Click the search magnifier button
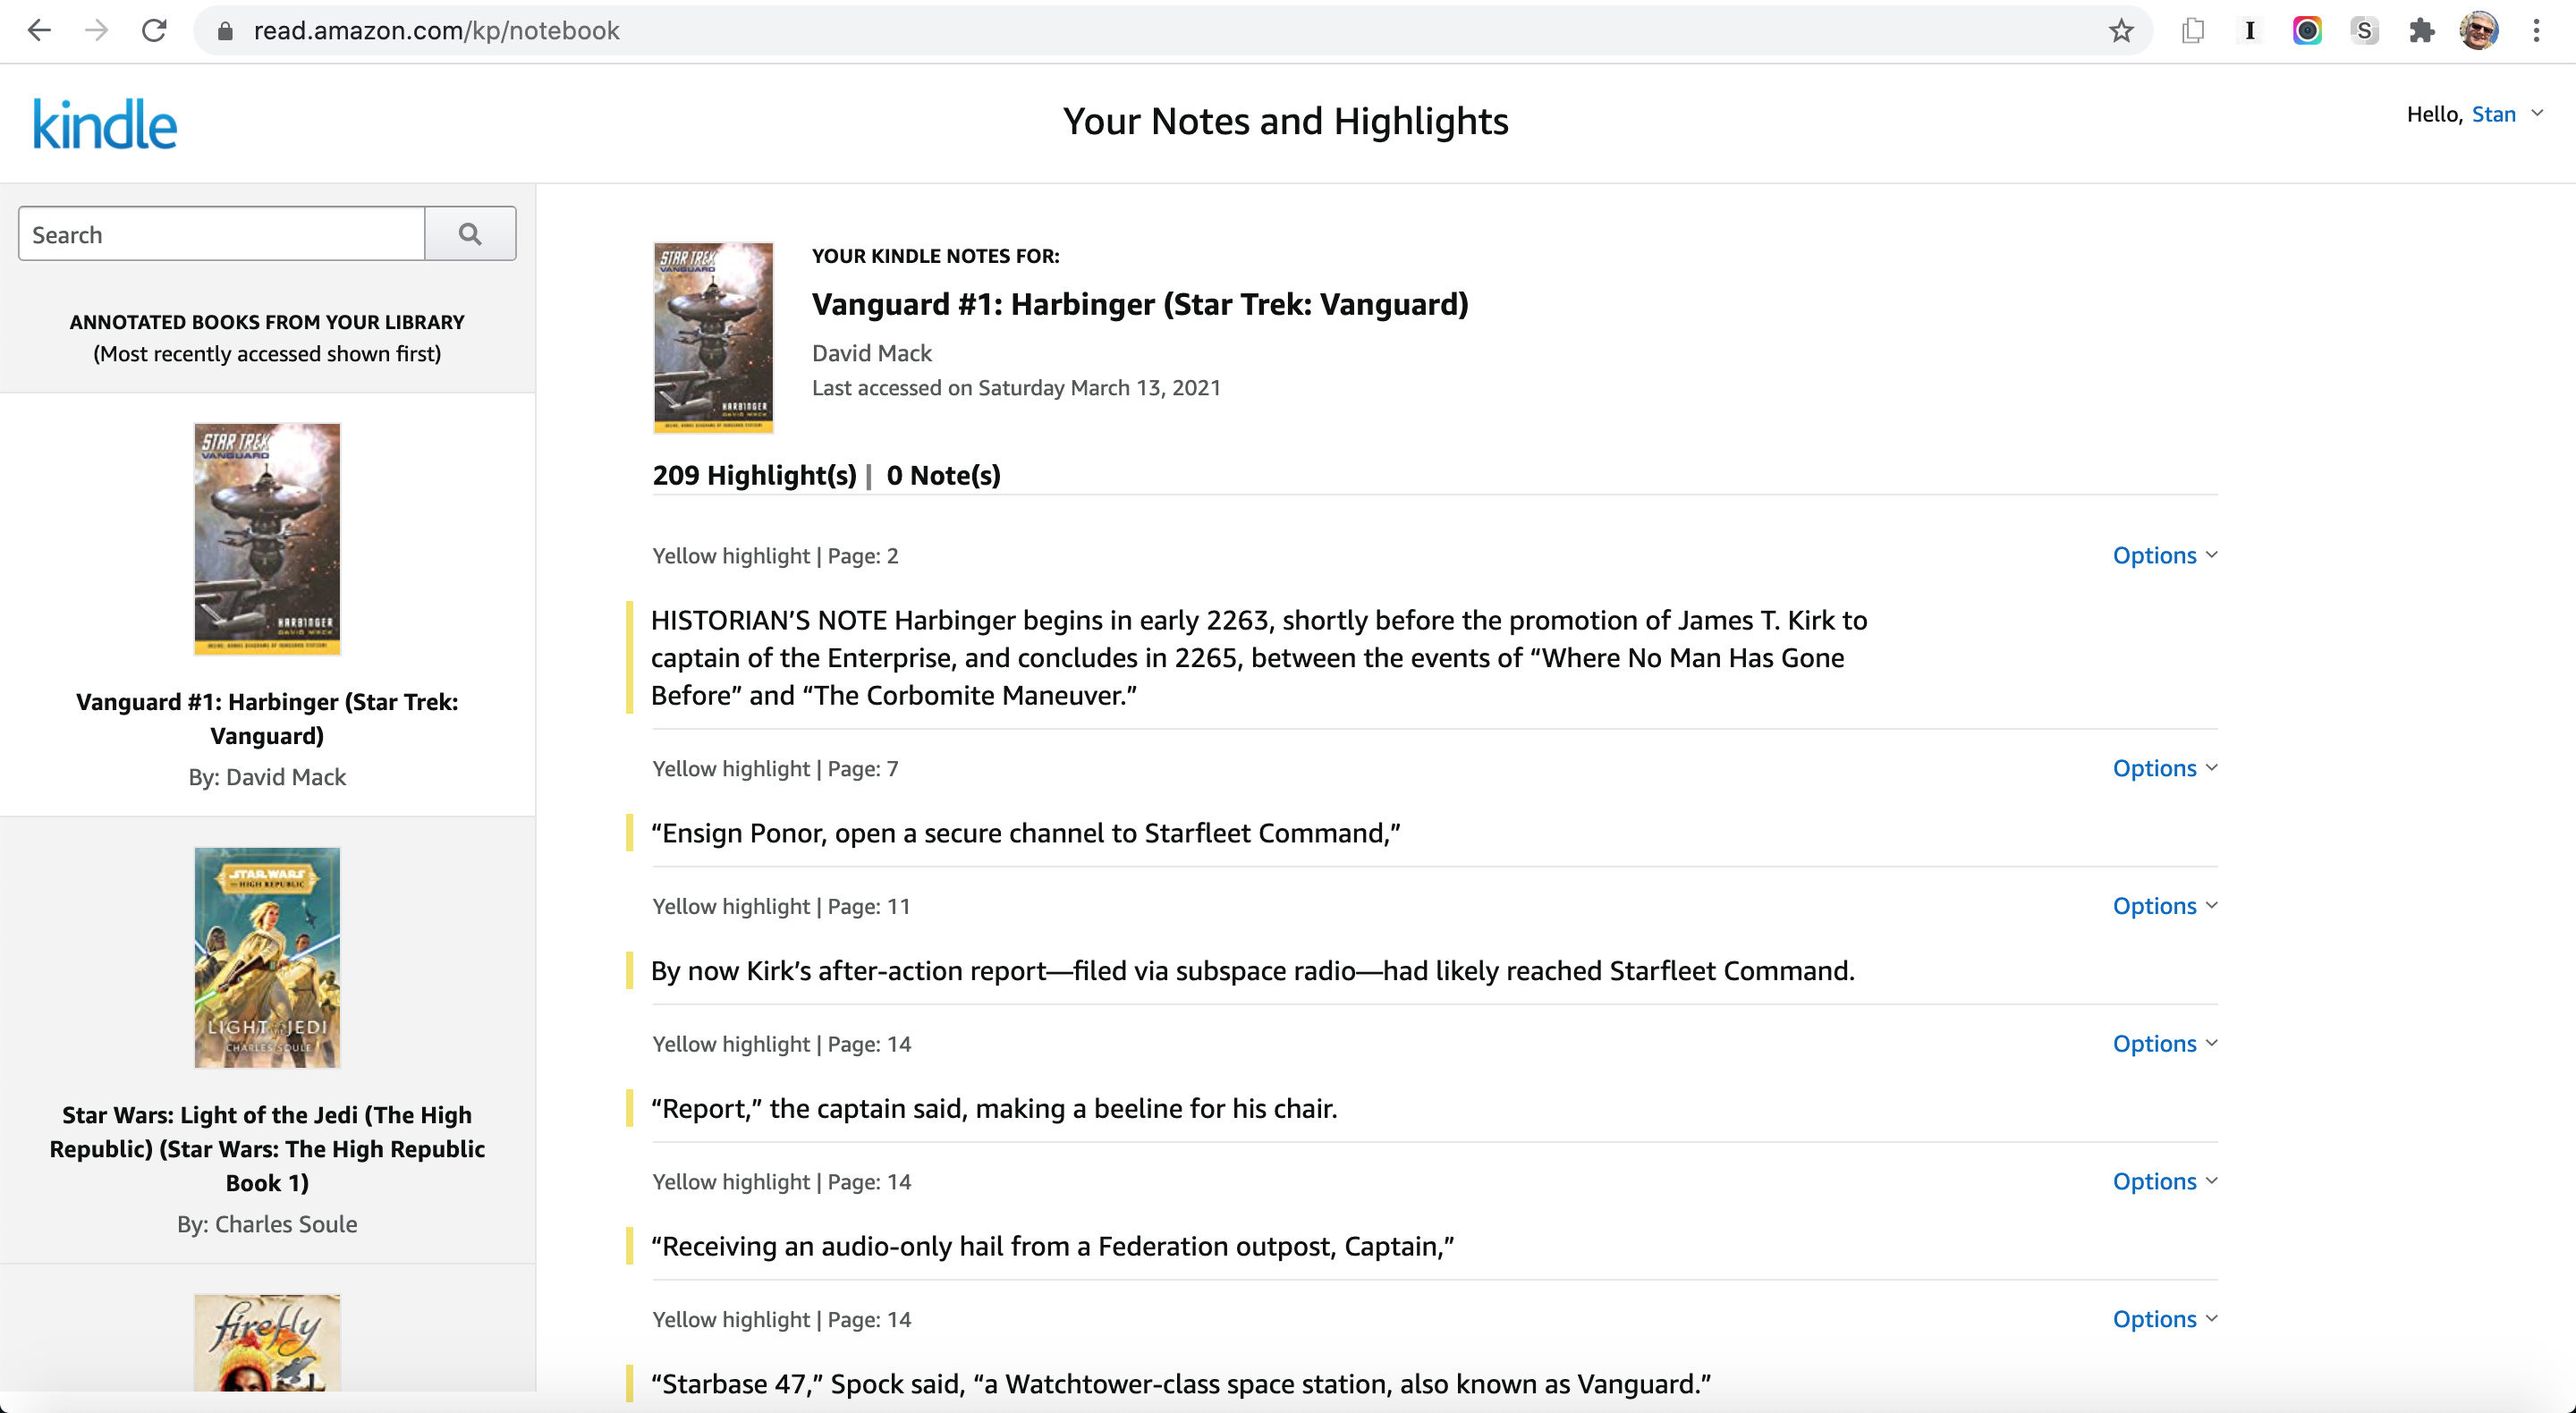This screenshot has width=2576, height=1413. (470, 234)
